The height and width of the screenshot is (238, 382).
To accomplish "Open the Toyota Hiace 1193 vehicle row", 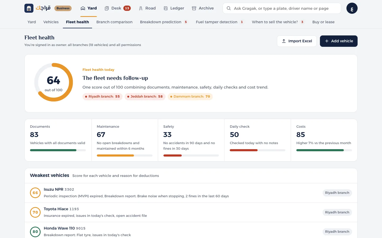I will point(191,212).
